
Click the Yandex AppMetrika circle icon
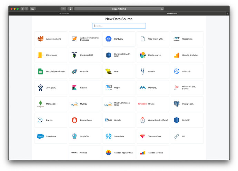[109, 152]
